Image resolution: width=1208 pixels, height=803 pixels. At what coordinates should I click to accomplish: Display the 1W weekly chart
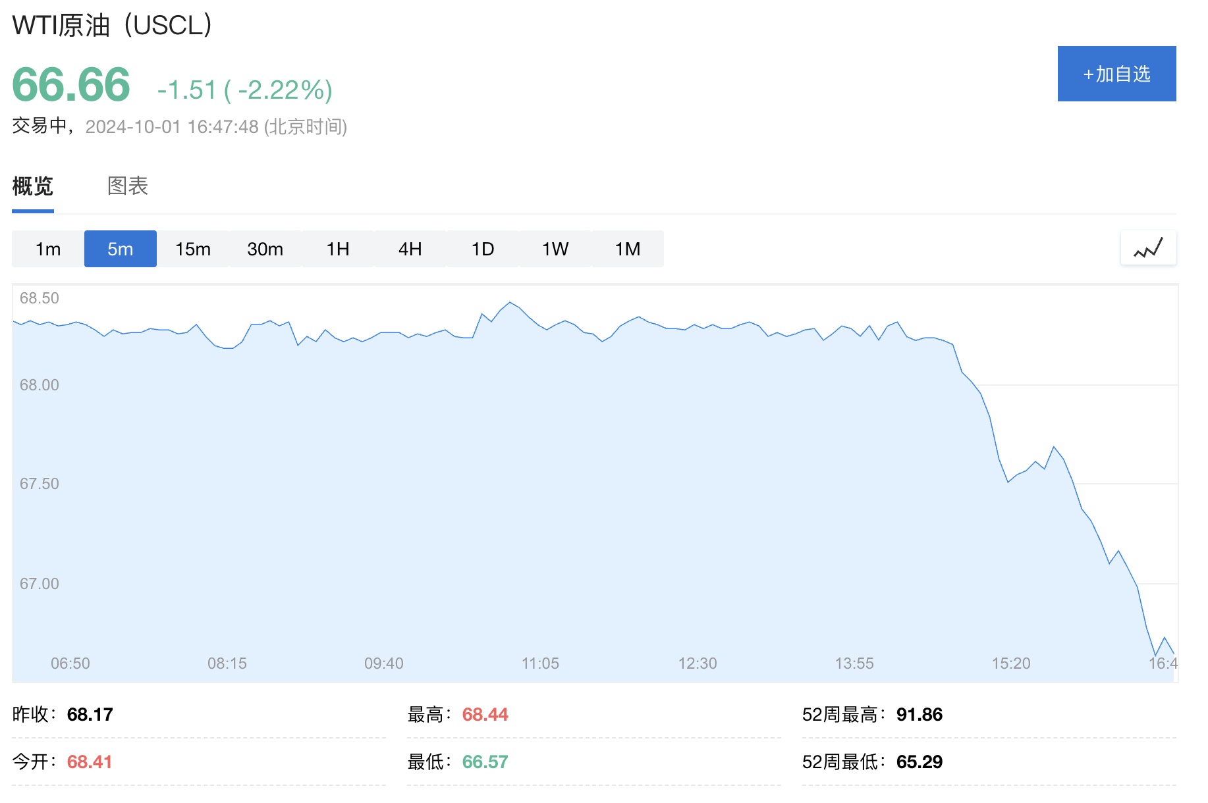pyautogui.click(x=555, y=249)
